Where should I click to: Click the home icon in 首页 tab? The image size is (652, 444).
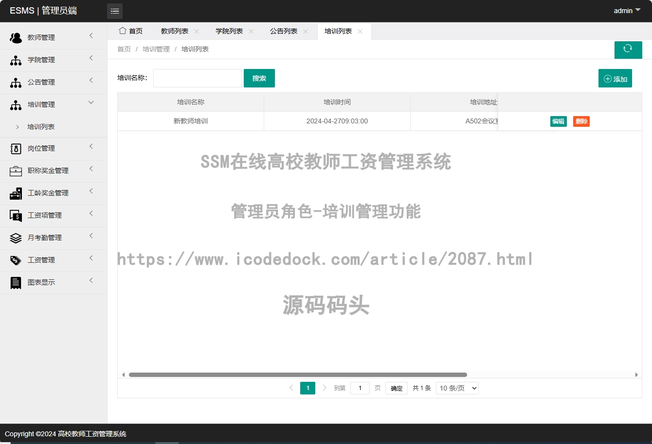click(123, 31)
